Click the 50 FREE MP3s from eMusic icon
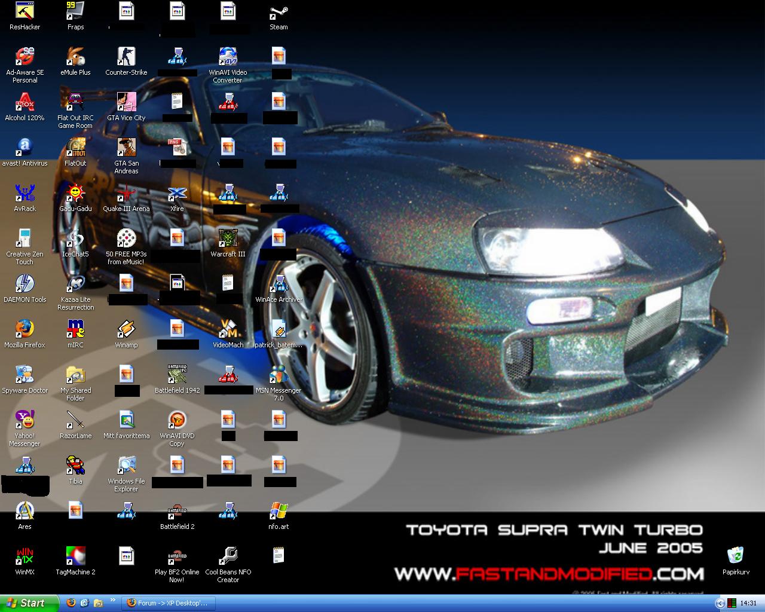This screenshot has width=765, height=612. tap(126, 247)
